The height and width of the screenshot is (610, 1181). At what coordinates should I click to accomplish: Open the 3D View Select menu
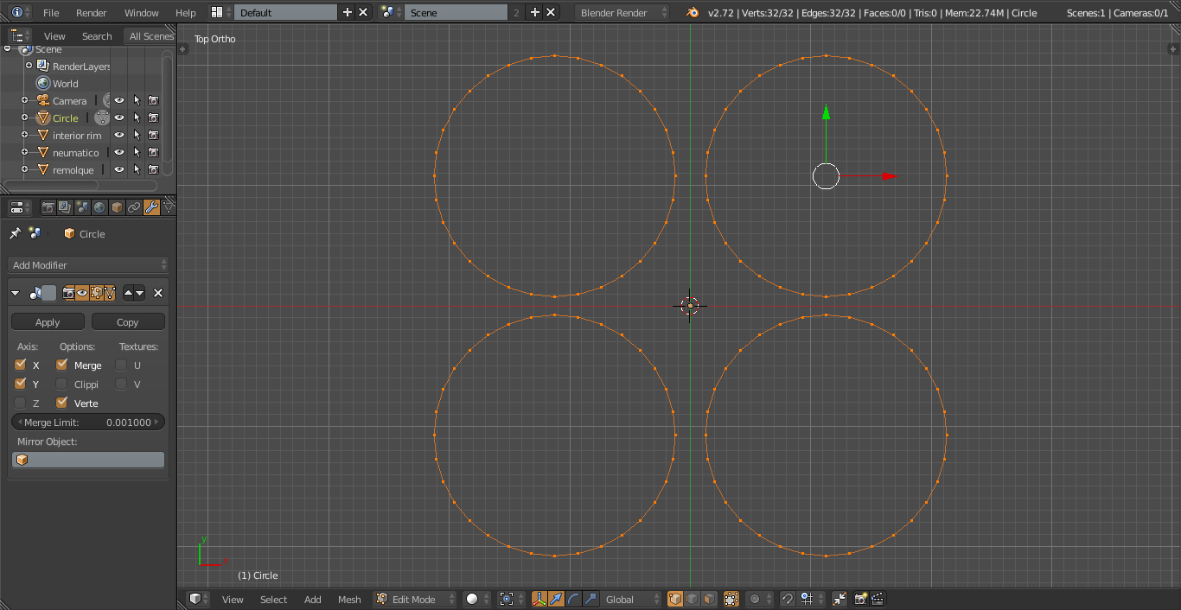273,600
